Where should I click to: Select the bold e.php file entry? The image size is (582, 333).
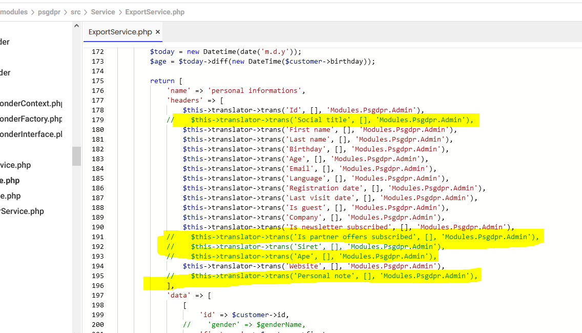click(10, 181)
